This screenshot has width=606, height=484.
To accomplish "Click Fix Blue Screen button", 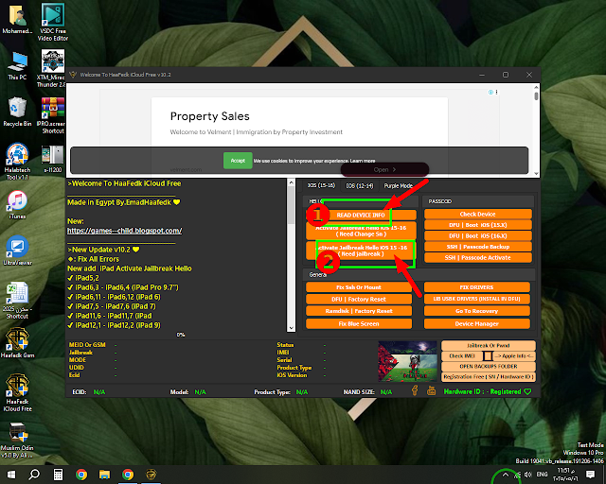I will pos(359,323).
